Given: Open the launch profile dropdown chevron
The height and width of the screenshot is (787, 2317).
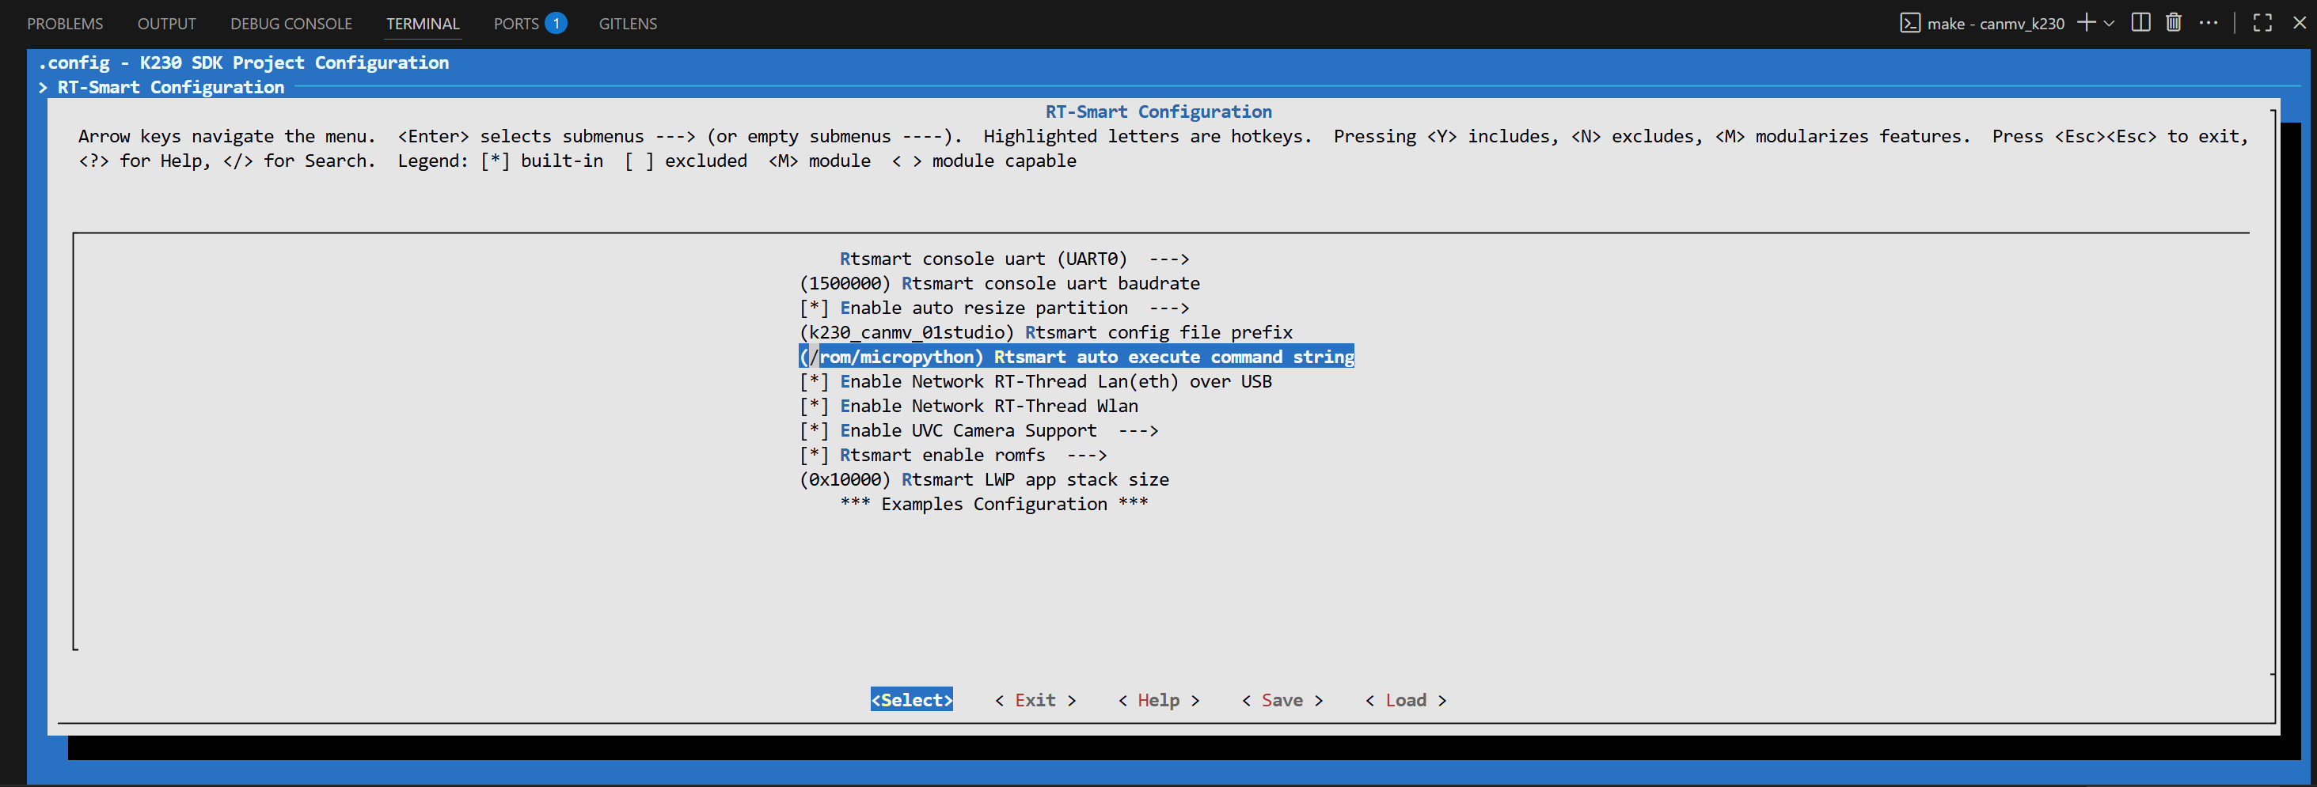Looking at the screenshot, I should pos(2110,24).
